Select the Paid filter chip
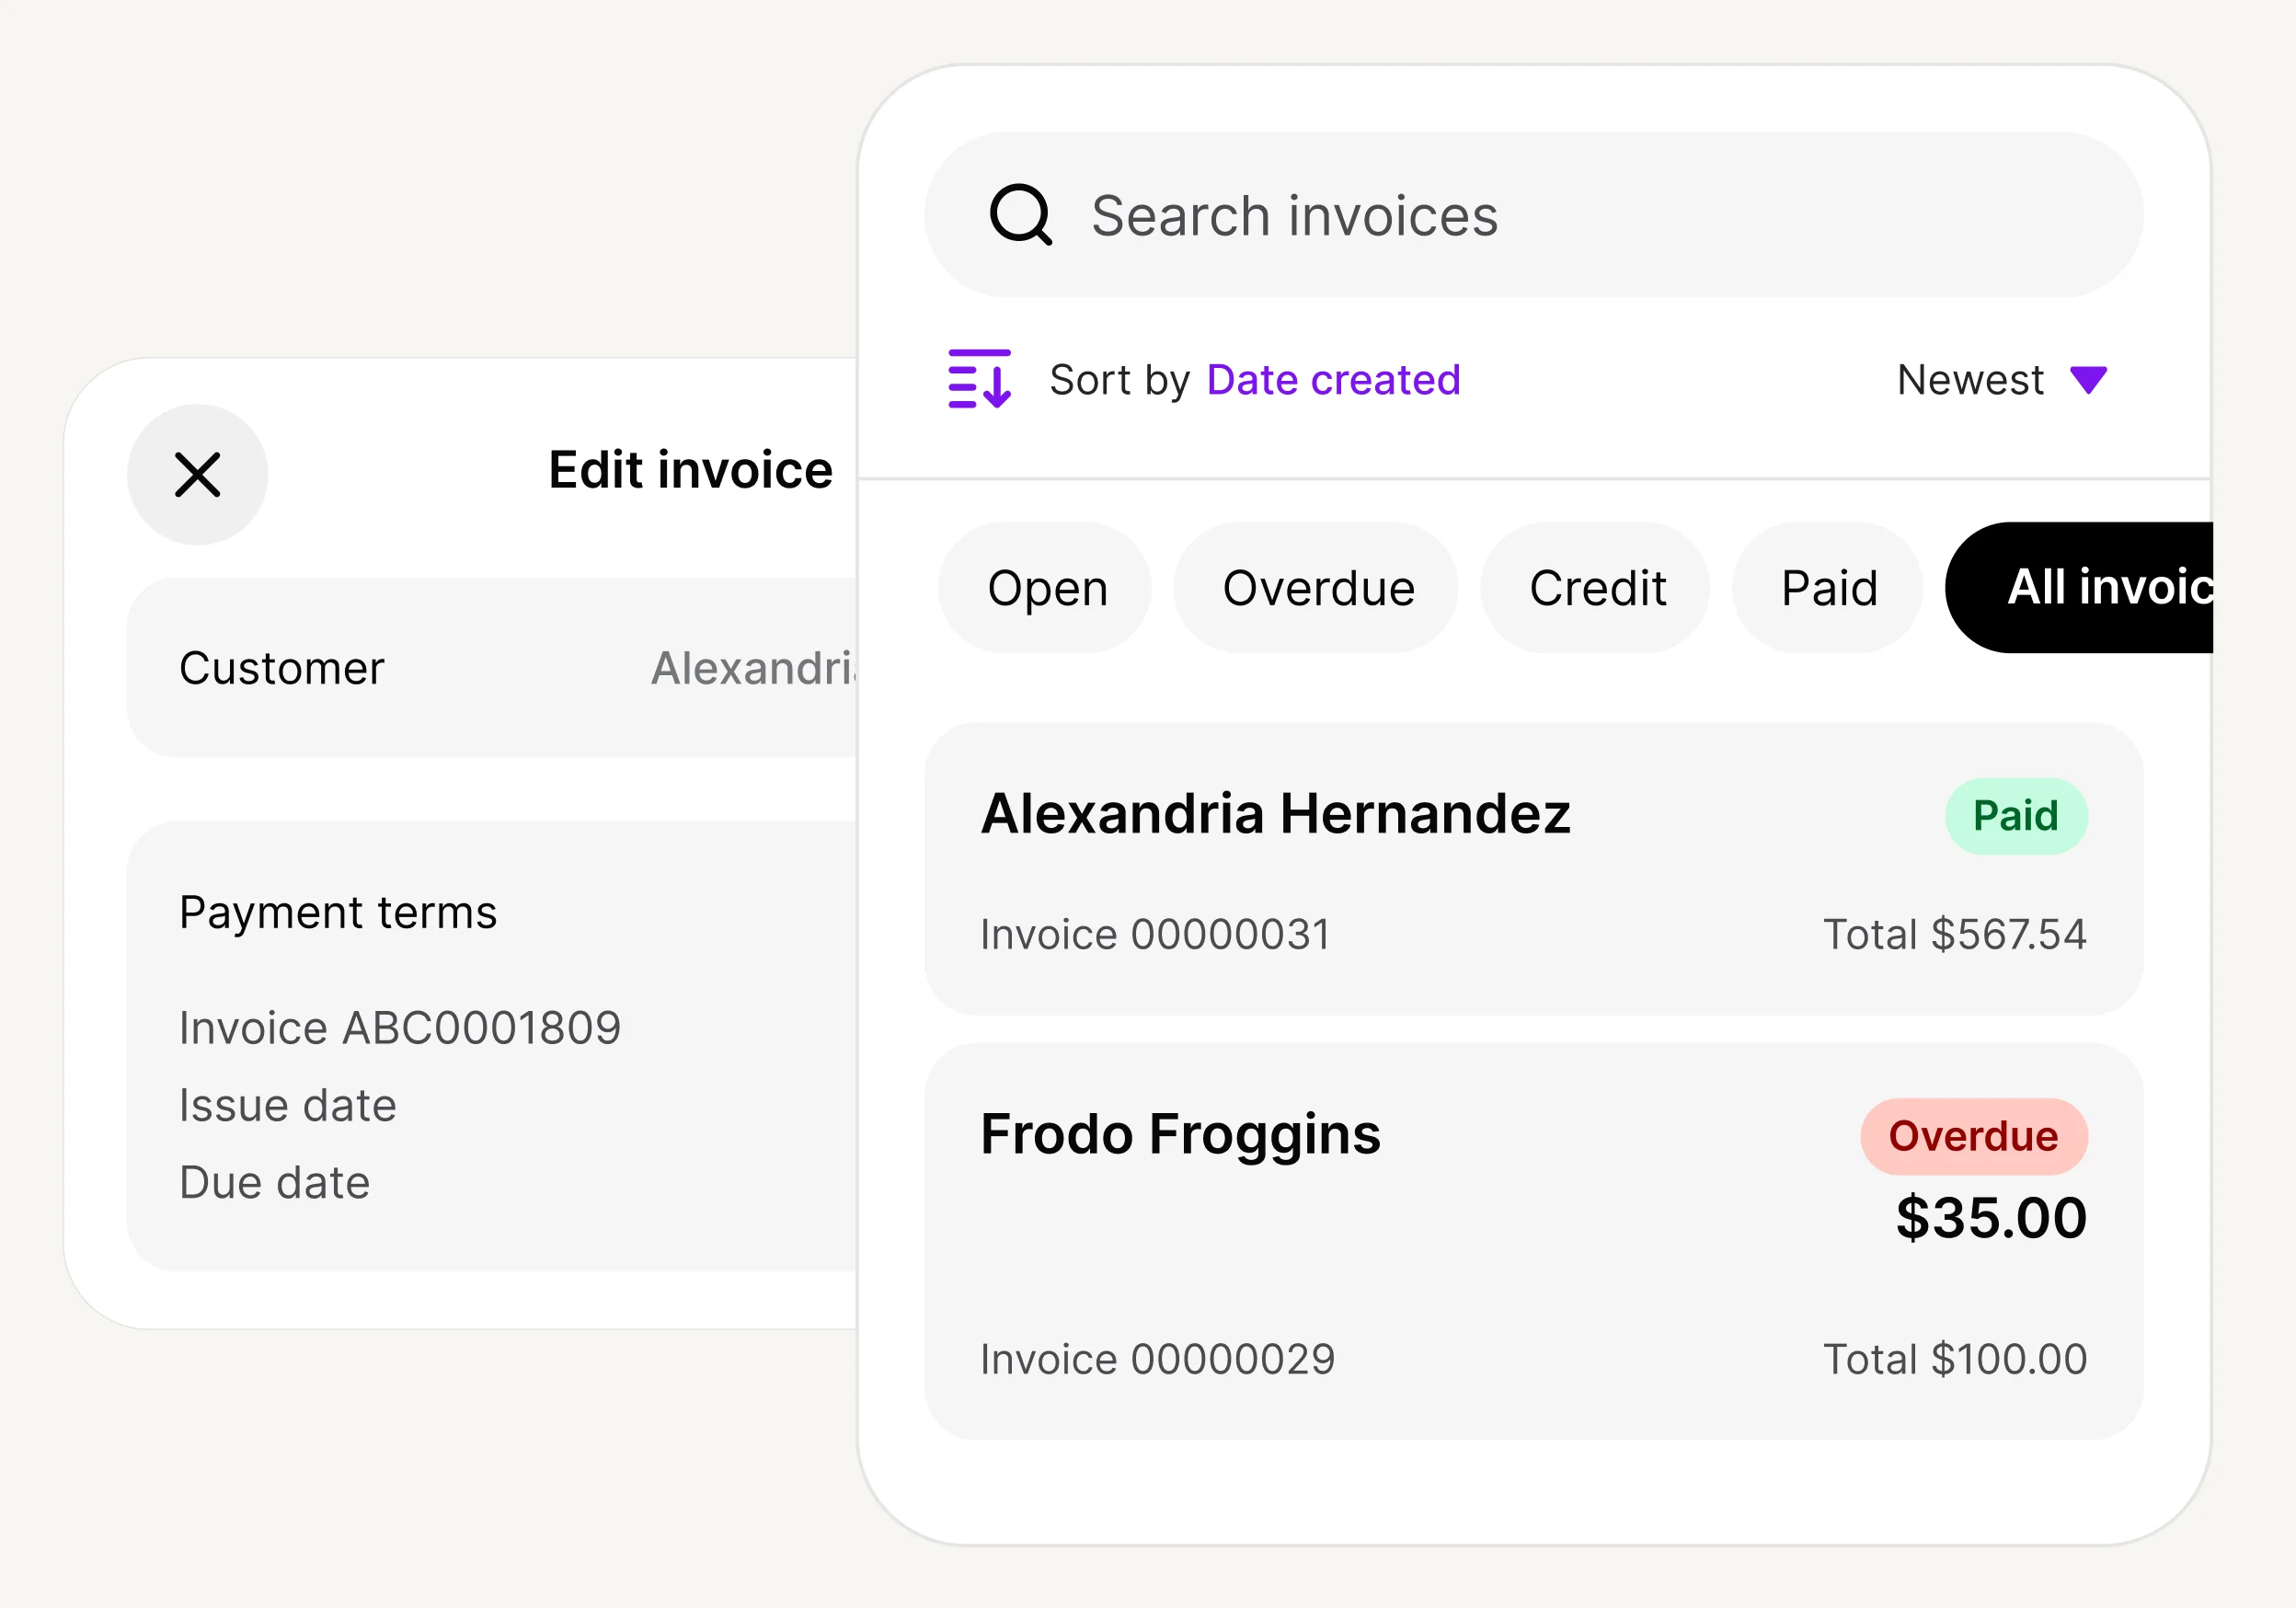 [1826, 587]
